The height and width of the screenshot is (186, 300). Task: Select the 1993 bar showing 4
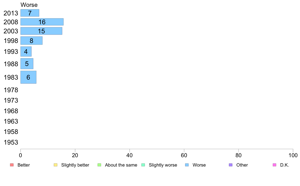pyautogui.click(x=26, y=52)
